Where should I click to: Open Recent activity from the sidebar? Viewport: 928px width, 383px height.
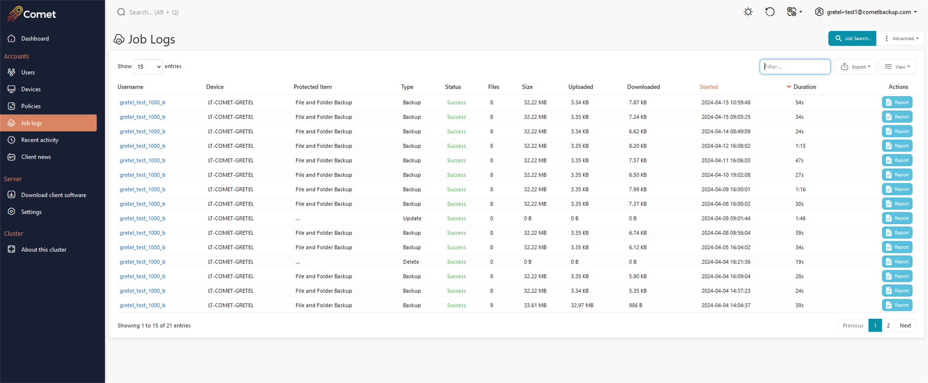[x=11, y=140]
